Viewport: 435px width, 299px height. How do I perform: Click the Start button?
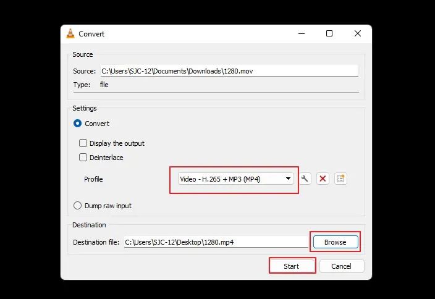[291, 266]
